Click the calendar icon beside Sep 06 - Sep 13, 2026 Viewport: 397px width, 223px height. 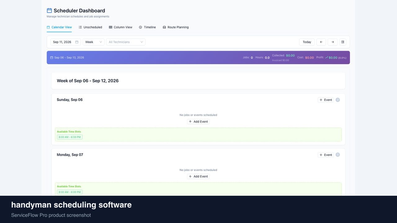click(x=51, y=58)
